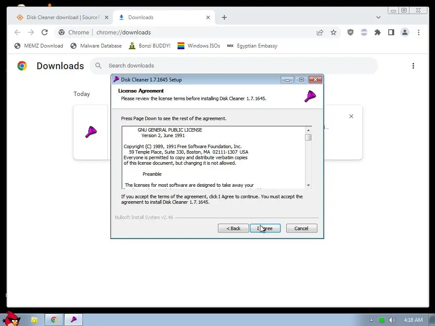Image resolution: width=435 pixels, height=326 pixels.
Task: Click license text scrollbar down arrow
Action: tap(308, 185)
